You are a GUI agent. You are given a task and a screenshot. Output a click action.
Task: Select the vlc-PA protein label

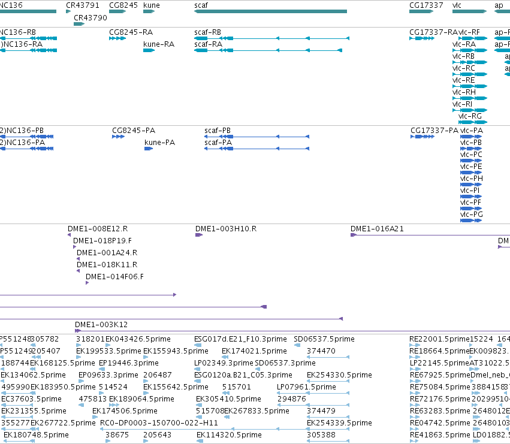[x=472, y=131]
